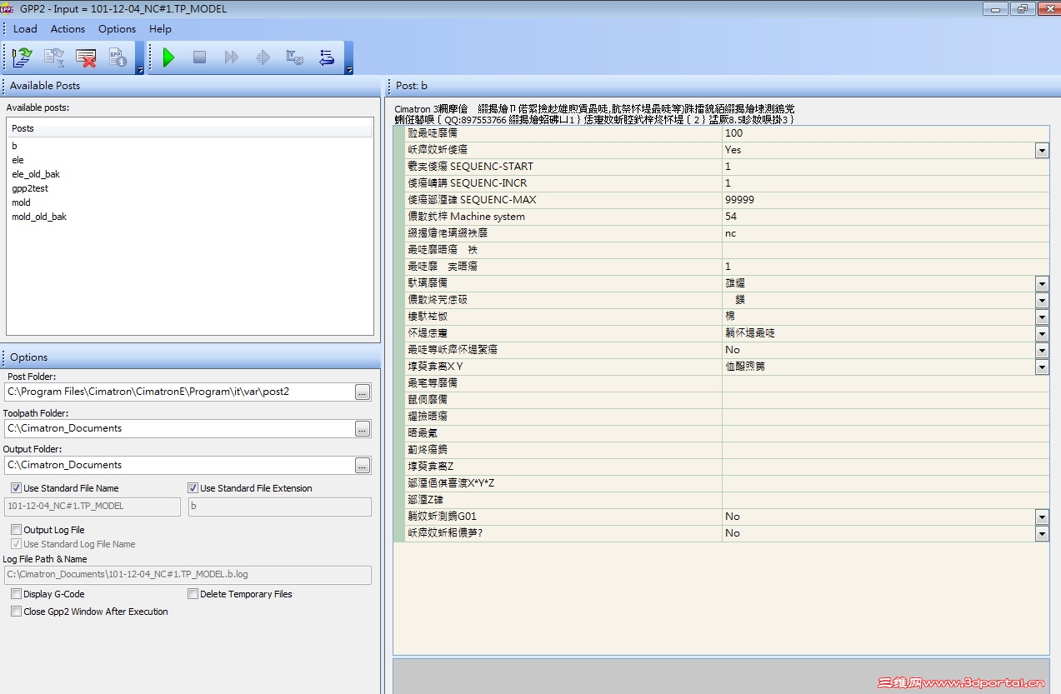Open dropdown four rows below the value 1
The image size is (1061, 694).
point(1042,333)
